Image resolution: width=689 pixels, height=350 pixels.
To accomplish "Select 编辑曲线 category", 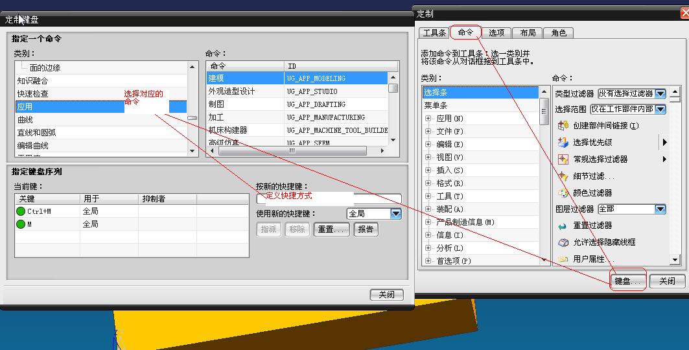I will (101, 145).
